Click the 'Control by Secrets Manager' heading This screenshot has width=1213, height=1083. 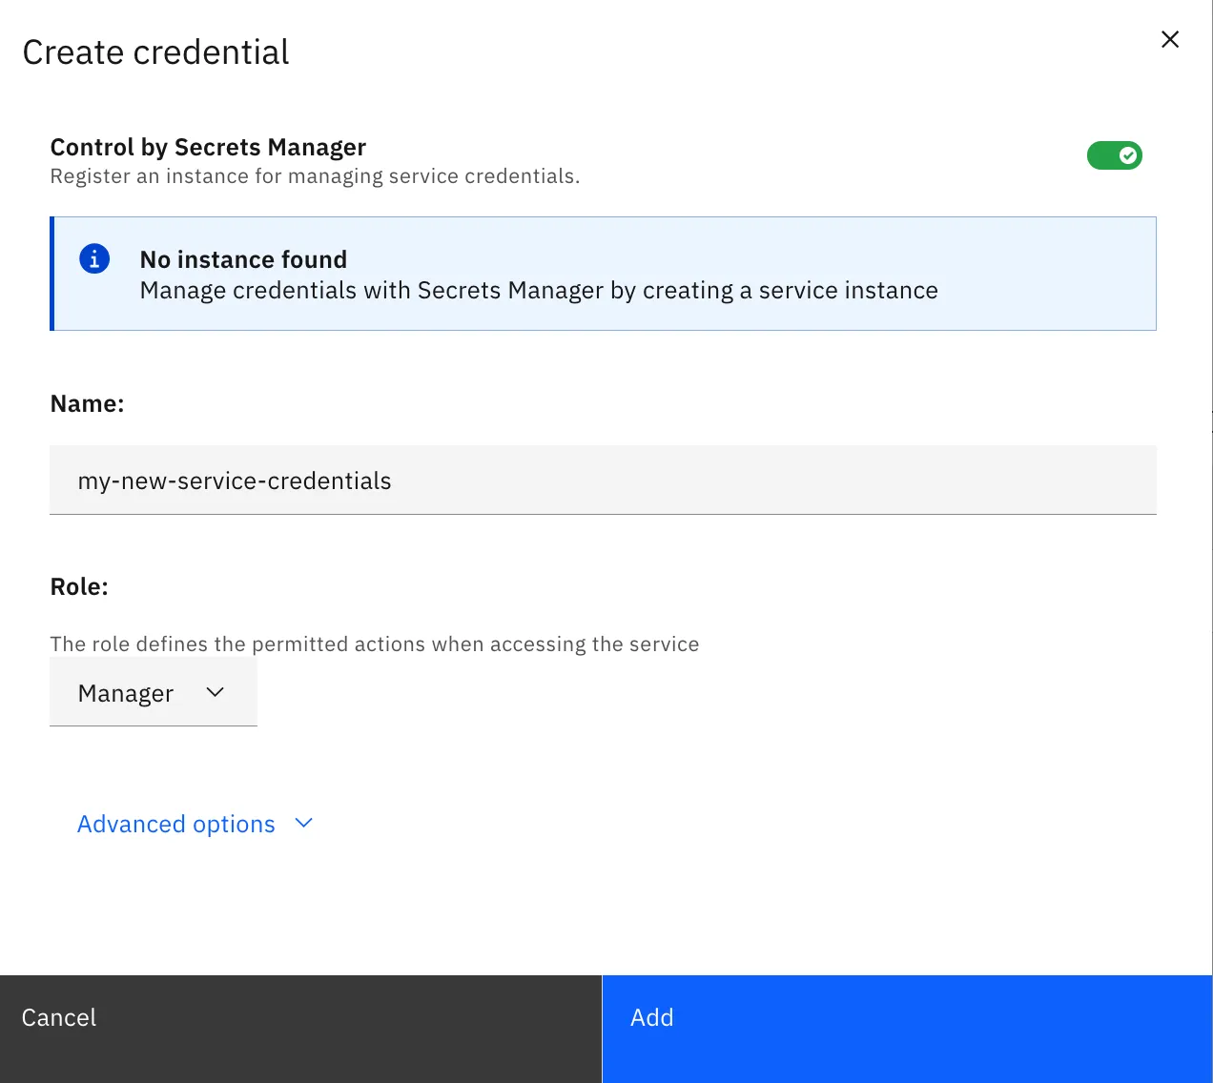(208, 148)
